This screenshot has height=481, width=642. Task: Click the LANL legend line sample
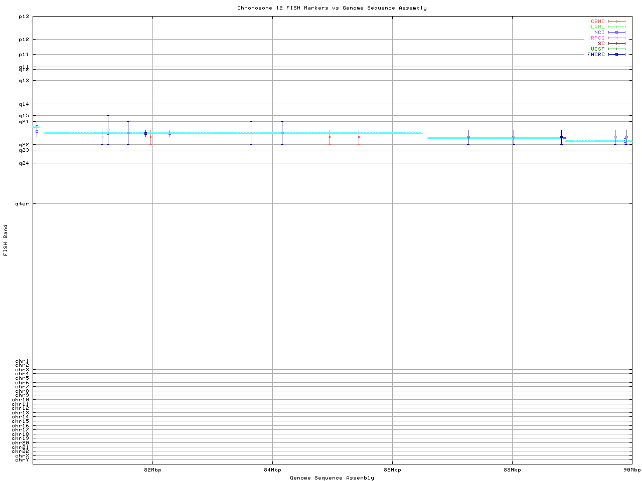(x=617, y=27)
